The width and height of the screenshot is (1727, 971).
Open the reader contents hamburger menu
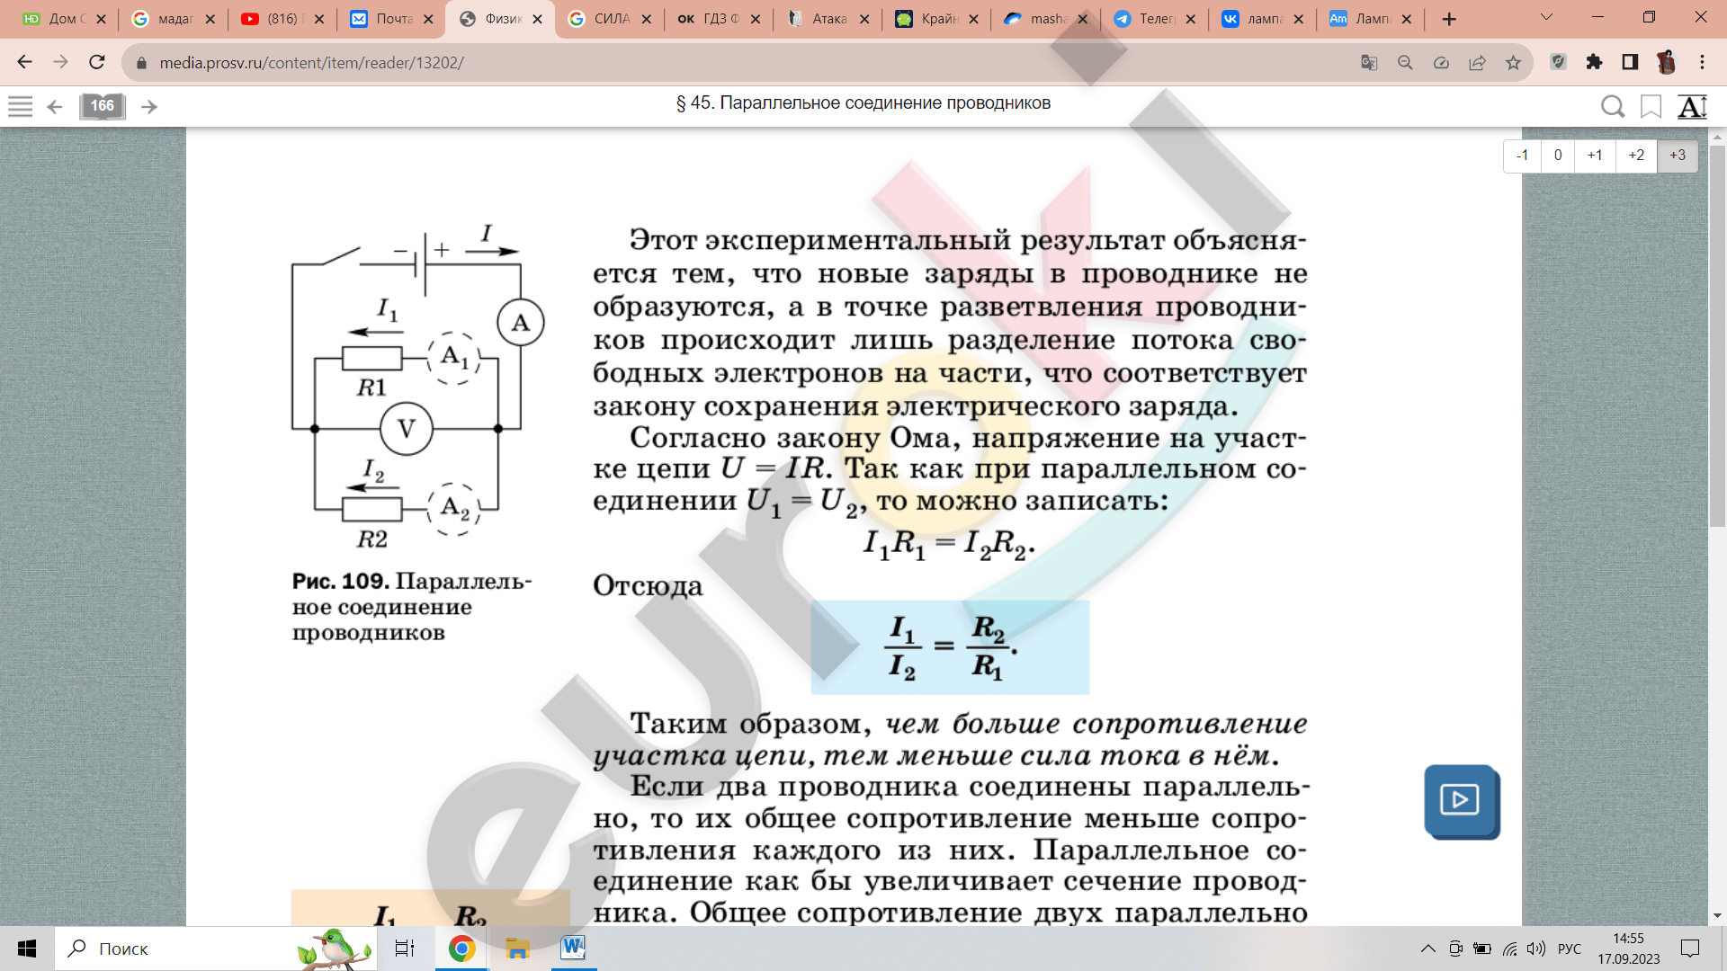[20, 106]
